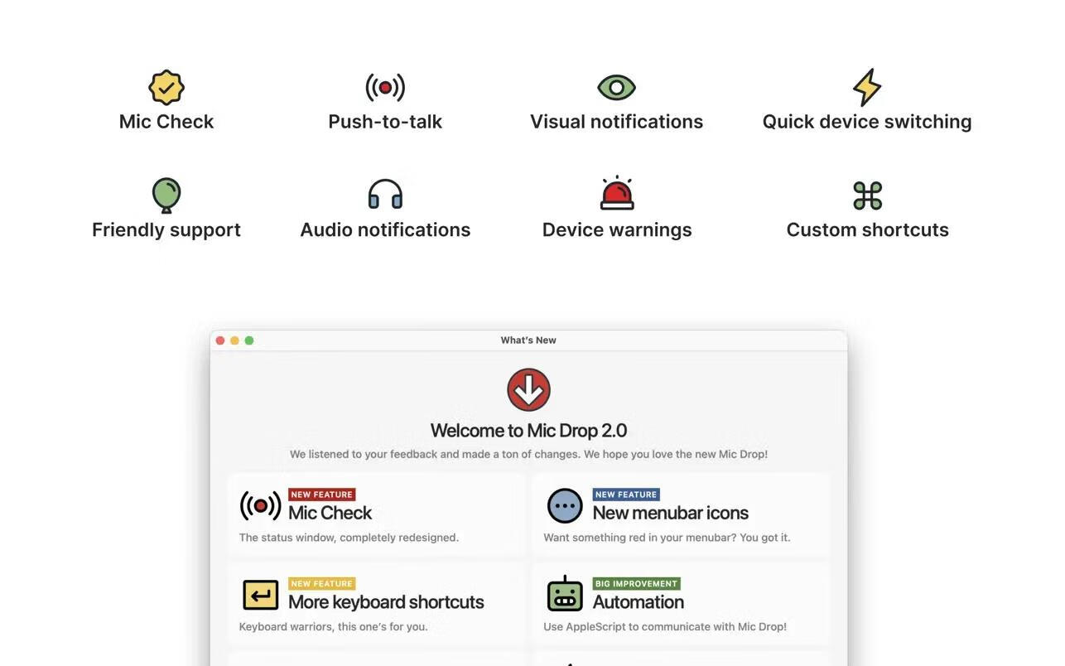Click the 'Quick device switching' label
The height and width of the screenshot is (666, 1065).
(x=867, y=122)
